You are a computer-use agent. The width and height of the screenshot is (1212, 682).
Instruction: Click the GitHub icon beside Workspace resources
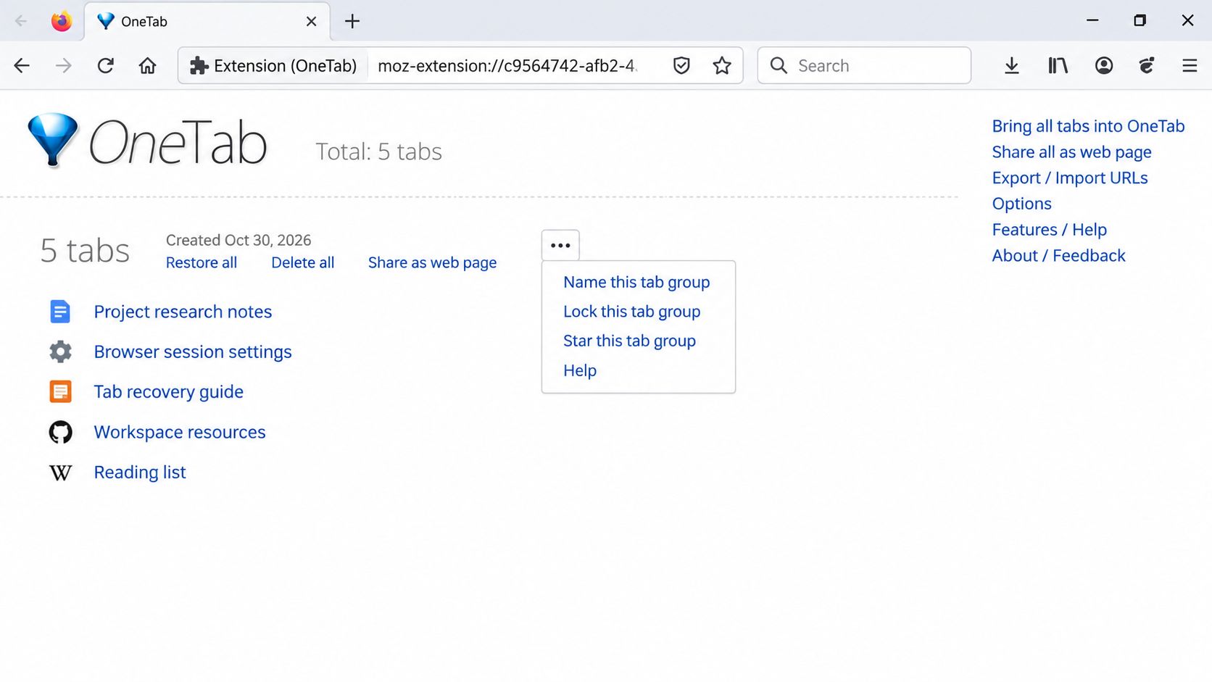pos(60,432)
